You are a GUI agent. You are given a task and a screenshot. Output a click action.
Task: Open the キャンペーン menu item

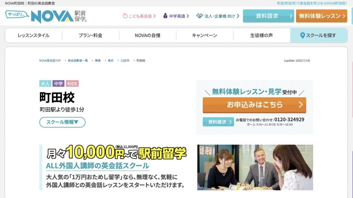click(204, 36)
